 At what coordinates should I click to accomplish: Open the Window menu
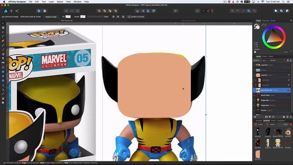click(77, 2)
